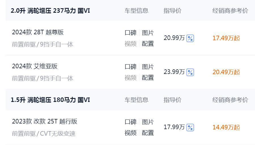The height and width of the screenshot is (145, 255).
Task: Open 口碑 for 2024款 艾维亚版
Action: (x=130, y=67)
